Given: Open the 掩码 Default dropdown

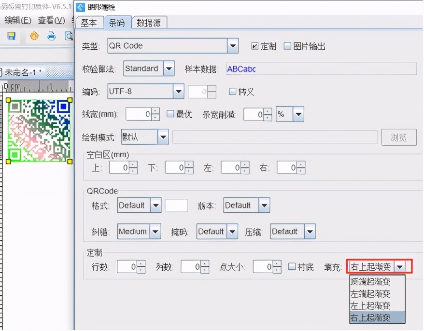Looking at the screenshot, I should (232, 232).
